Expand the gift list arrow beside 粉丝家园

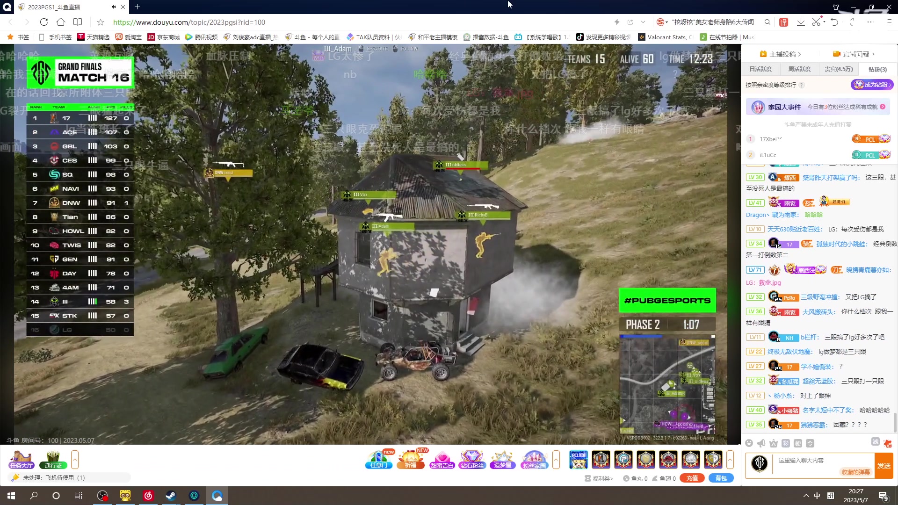(x=556, y=460)
